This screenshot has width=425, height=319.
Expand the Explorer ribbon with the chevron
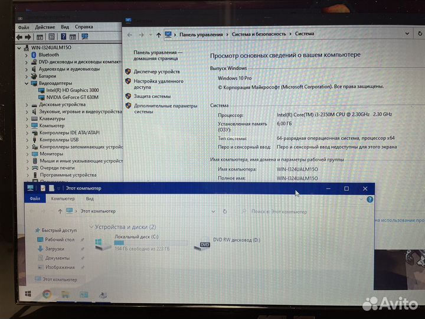[361, 200]
